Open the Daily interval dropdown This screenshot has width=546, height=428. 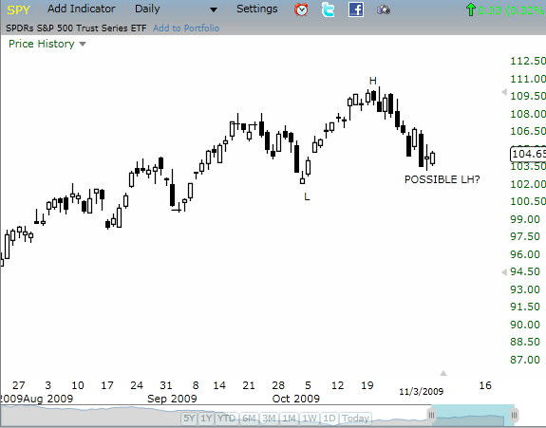click(x=147, y=9)
